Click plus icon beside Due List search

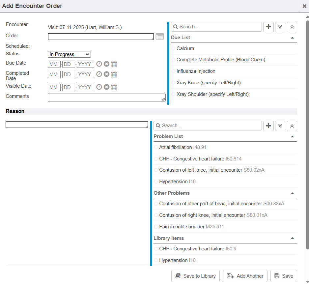(268, 27)
